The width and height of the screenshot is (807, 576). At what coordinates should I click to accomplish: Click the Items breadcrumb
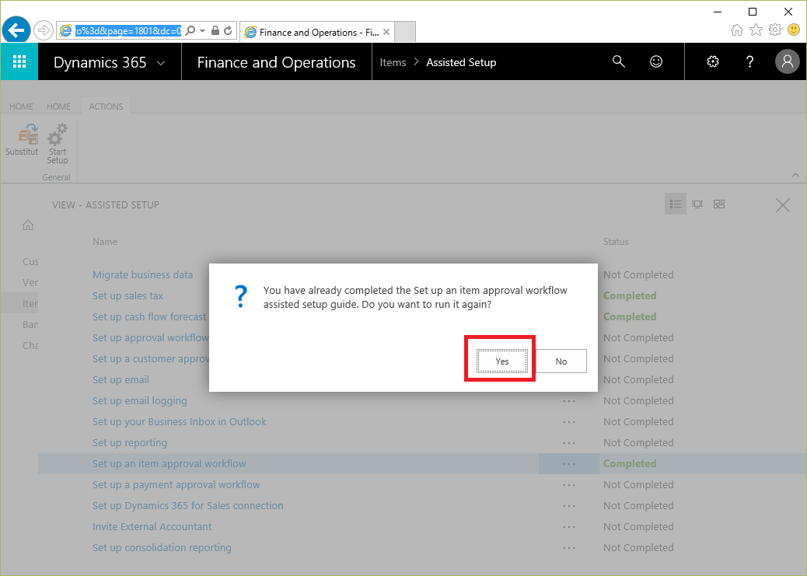pyautogui.click(x=393, y=62)
